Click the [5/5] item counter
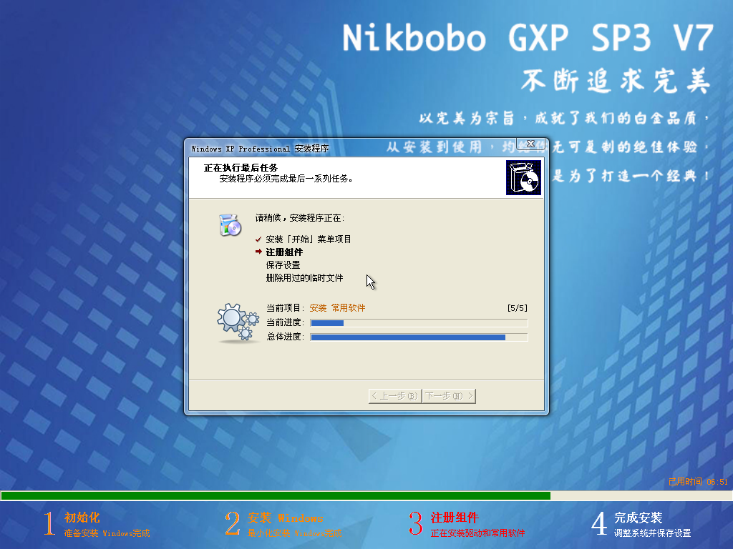Screen dimensions: 733x549 tap(518, 308)
